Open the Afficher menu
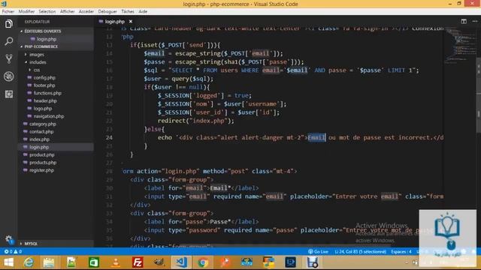Viewport: 481px width, 270px height. [x=67, y=11]
